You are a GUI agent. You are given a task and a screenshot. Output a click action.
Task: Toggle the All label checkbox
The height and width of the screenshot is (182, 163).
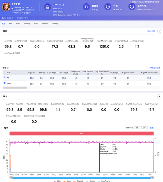[x=4, y=78]
